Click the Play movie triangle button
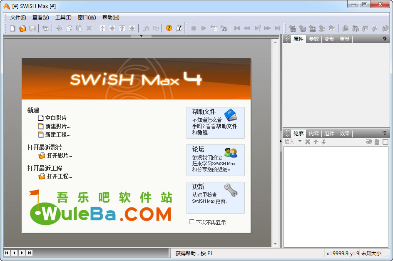Viewport: 393px width, 261px height. (x=204, y=28)
